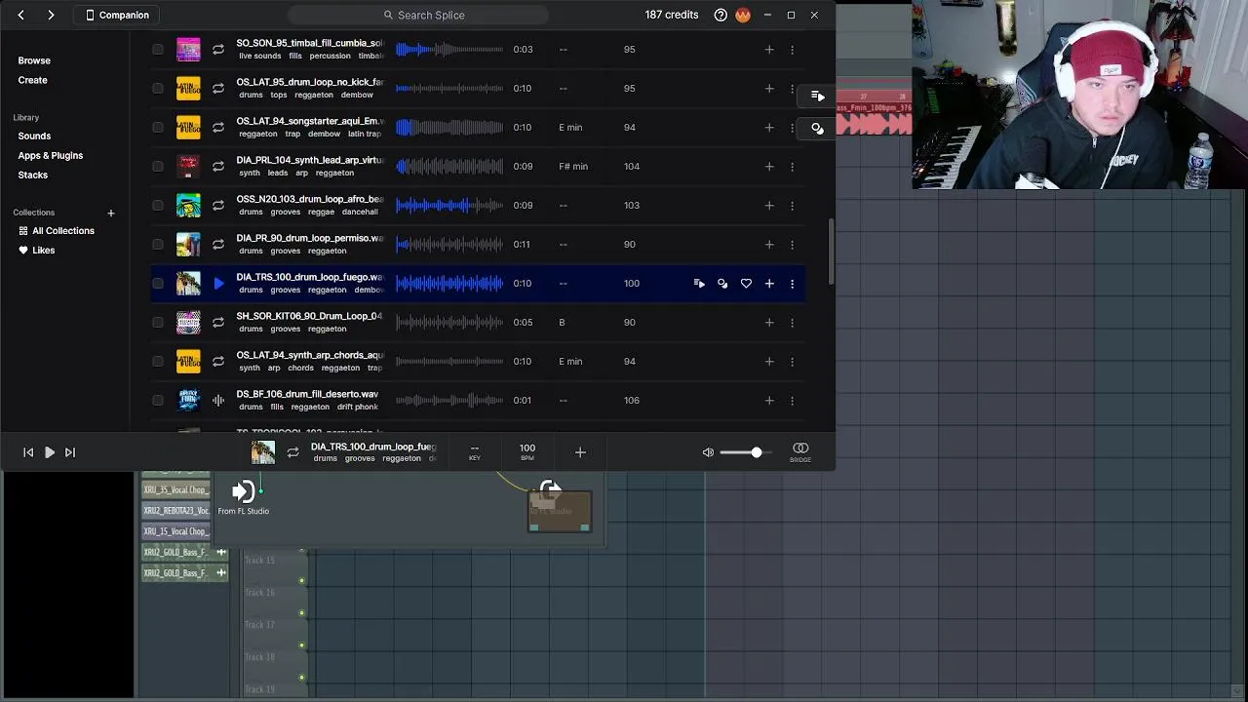
Task: Open the more options menu for DIA_TRS_100_drum_loop_fuego
Action: [x=792, y=283]
